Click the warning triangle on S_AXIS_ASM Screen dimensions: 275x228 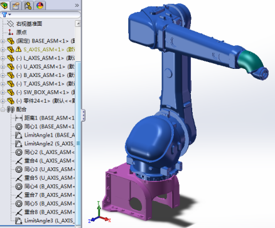[x=19, y=49]
